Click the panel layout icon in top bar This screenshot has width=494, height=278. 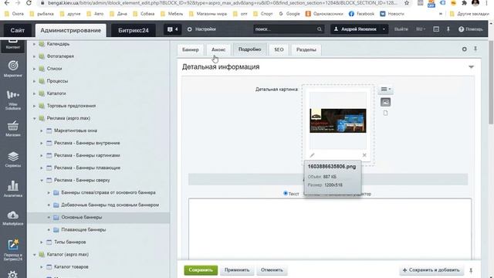coord(436,29)
